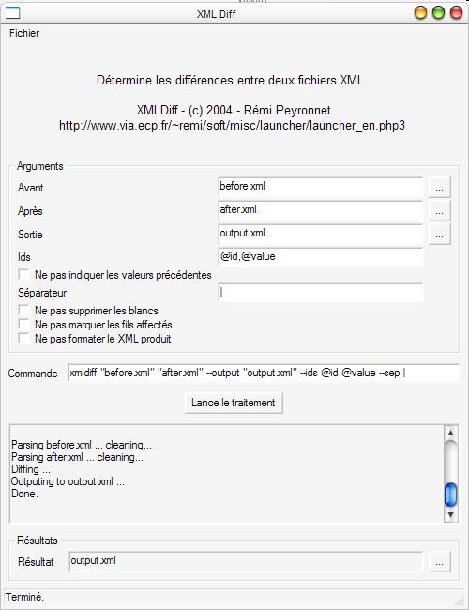This screenshot has width=469, height=610.
Task: Click the 'Terminé.' status bar text
Action: [x=24, y=597]
